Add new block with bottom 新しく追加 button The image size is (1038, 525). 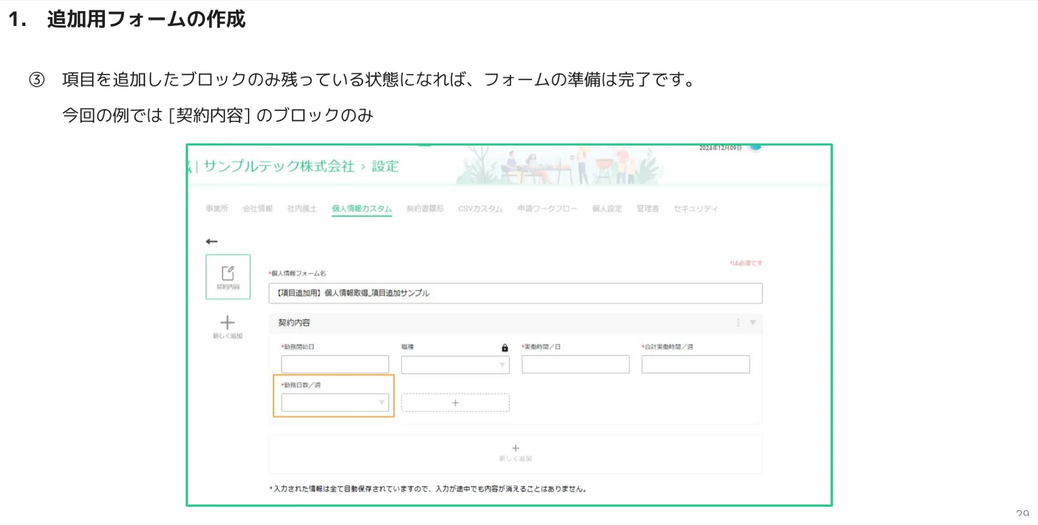point(516,453)
